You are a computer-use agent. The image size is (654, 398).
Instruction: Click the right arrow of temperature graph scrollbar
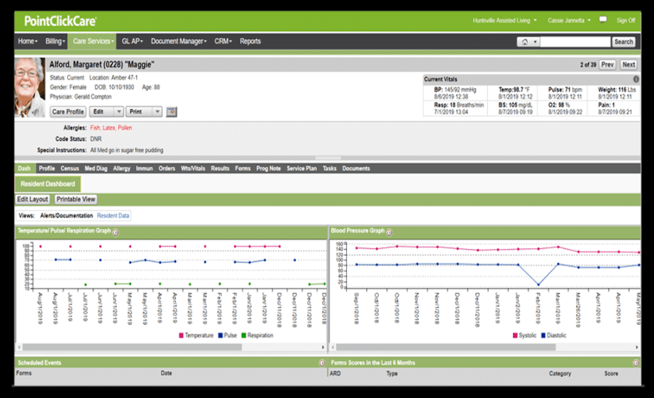pyautogui.click(x=323, y=347)
